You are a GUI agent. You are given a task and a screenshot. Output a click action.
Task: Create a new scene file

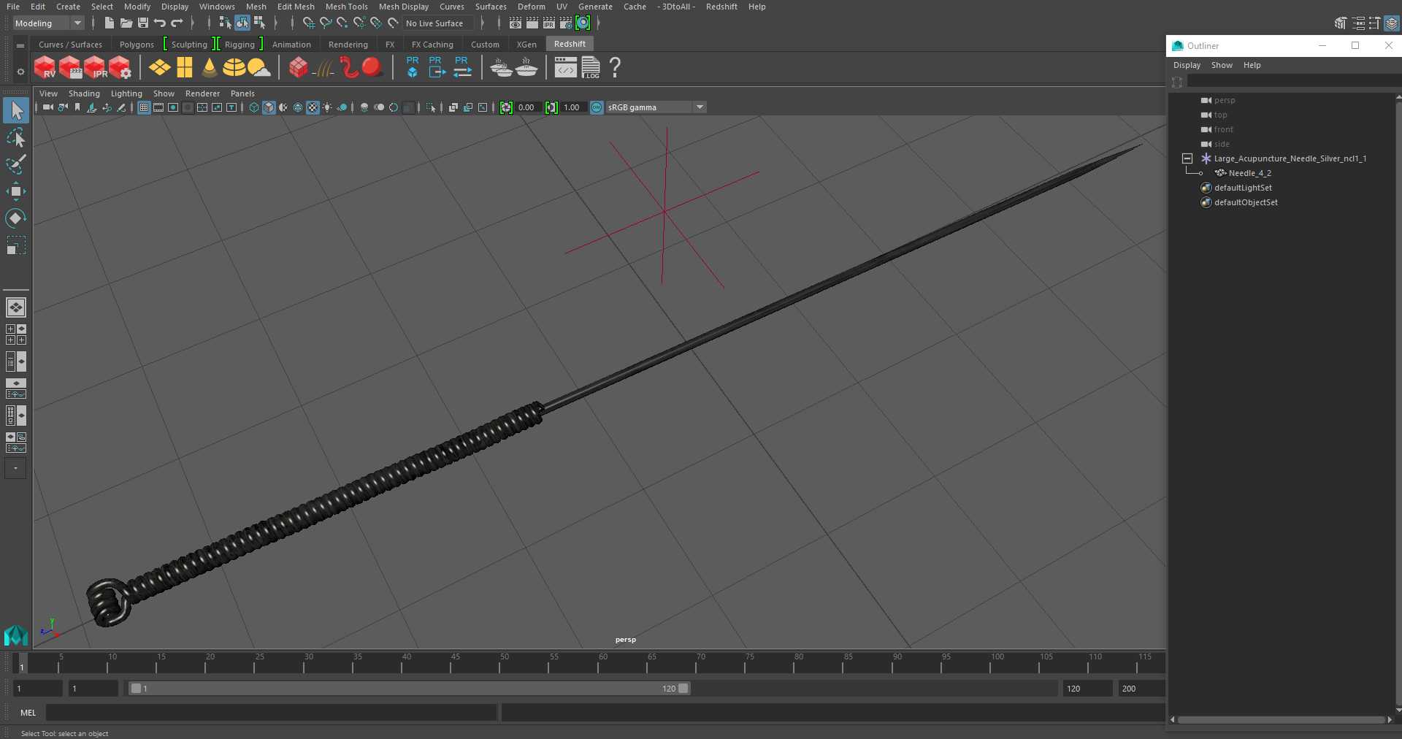(109, 23)
